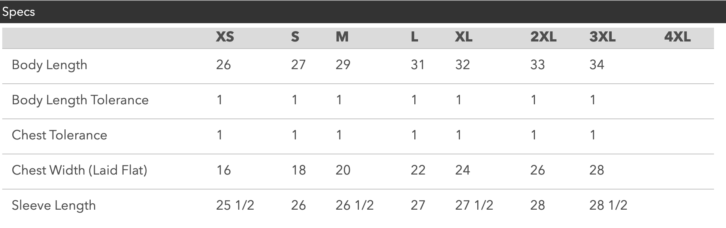Click the 2XL size column header
This screenshot has height=228, width=726.
click(x=543, y=37)
